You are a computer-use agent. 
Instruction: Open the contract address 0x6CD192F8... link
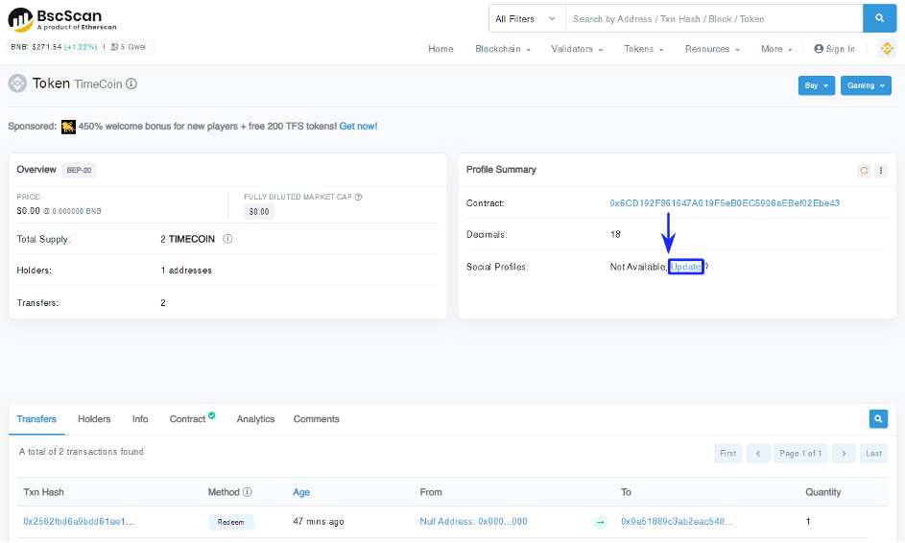point(725,203)
